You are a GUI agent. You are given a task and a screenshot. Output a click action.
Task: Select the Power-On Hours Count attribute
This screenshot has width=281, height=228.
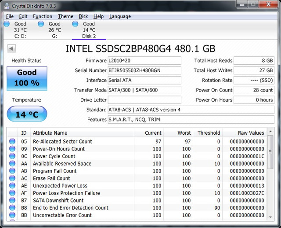tap(137, 149)
